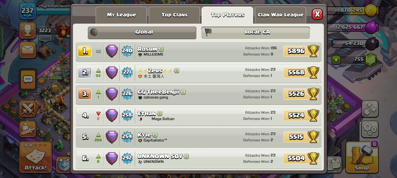Screen dimensions: 397x178
Task: Select the Local: CA leaderboard toggle
Action: [256, 33]
